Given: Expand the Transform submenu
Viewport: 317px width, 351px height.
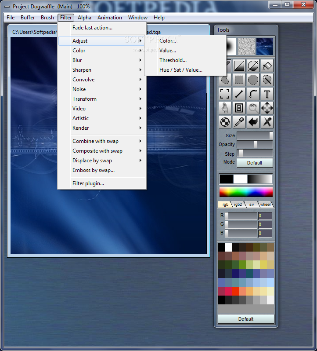Looking at the screenshot, I should 102,99.
